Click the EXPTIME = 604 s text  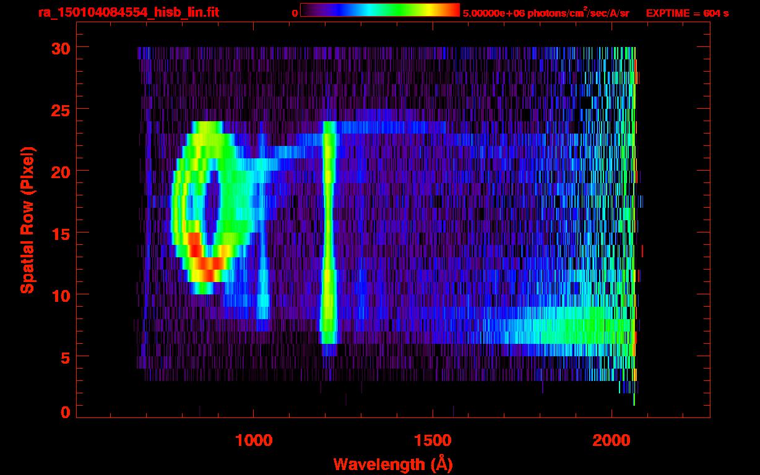(687, 13)
